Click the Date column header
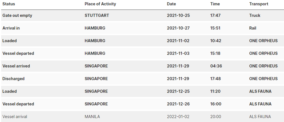 tap(171, 4)
